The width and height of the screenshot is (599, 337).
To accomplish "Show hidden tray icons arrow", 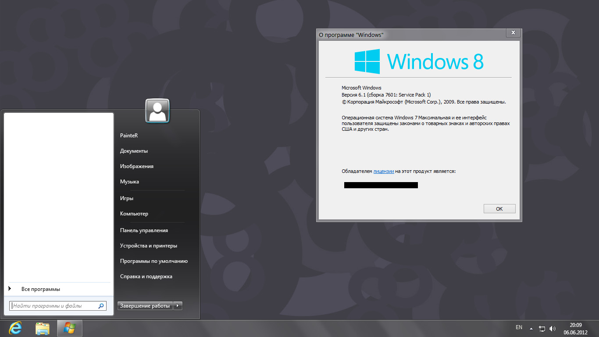I will [x=531, y=329].
